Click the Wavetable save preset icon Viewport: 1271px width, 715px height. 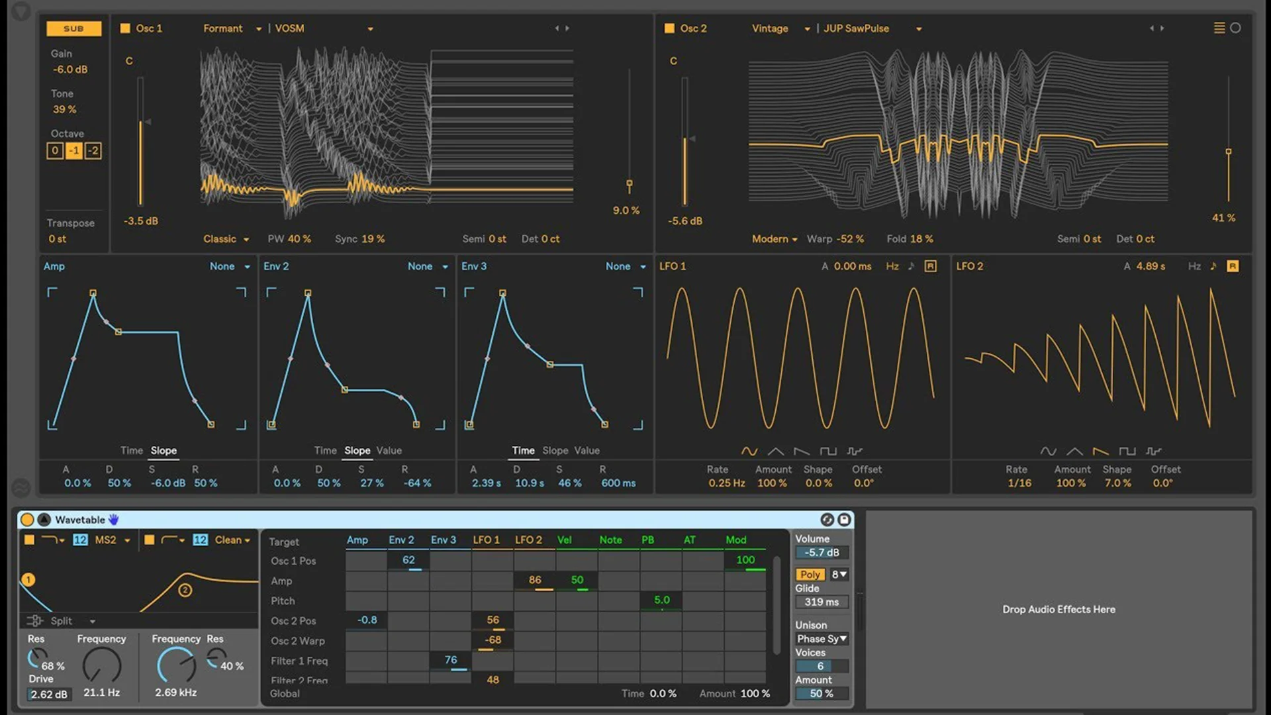[844, 520]
